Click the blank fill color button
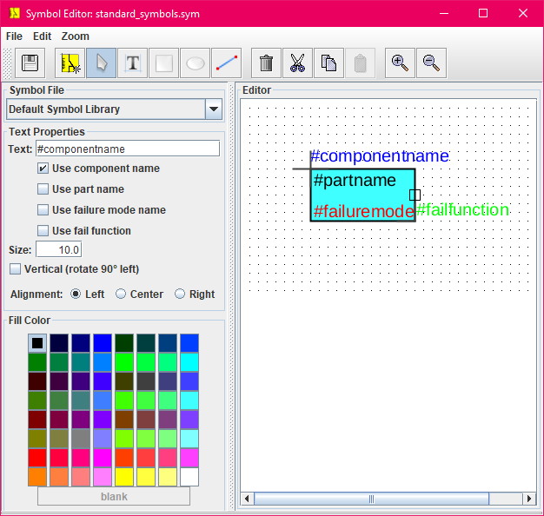Image resolution: width=544 pixels, height=516 pixels. 114,497
